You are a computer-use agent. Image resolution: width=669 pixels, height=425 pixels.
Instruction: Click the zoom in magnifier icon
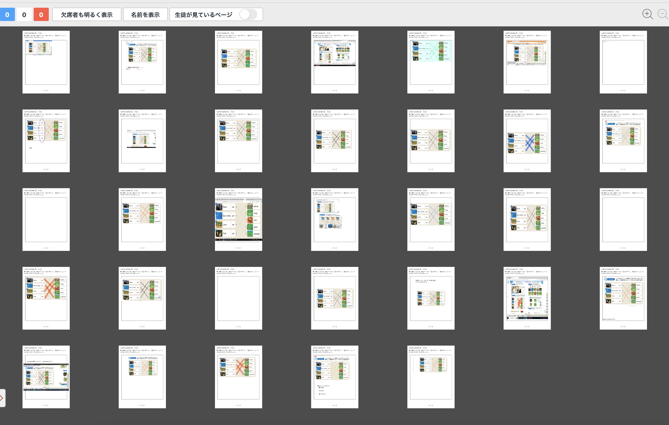point(647,14)
